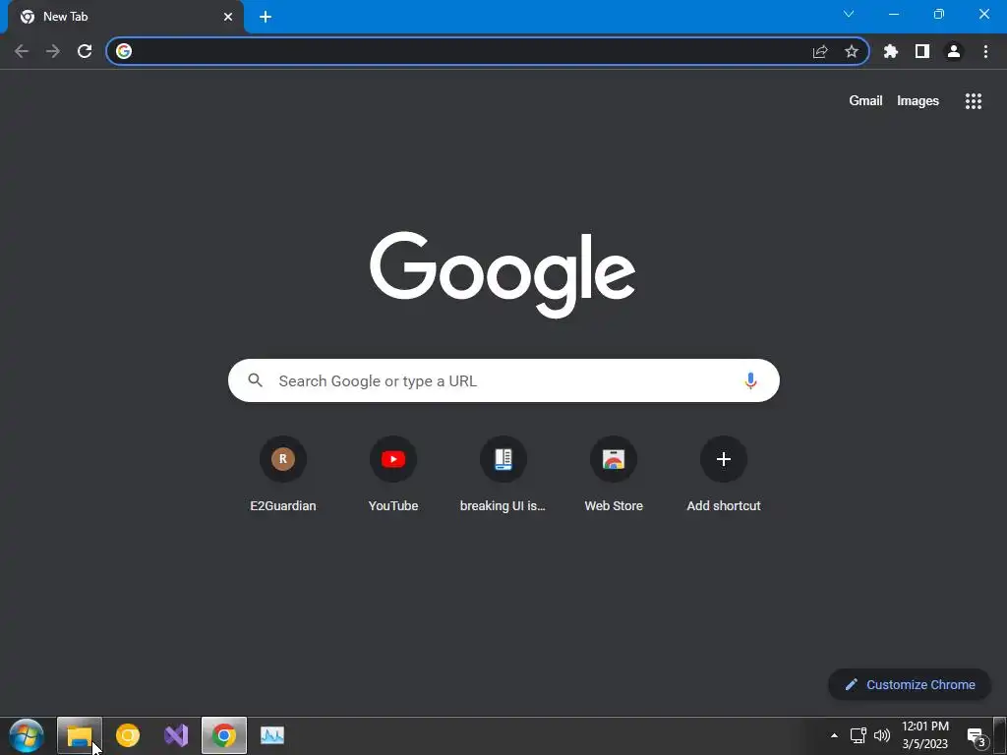Screen dimensions: 1007x755
Task: Open the Windows Start button
Action: coord(27,735)
